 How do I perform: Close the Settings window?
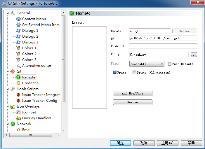[x=198, y=2]
